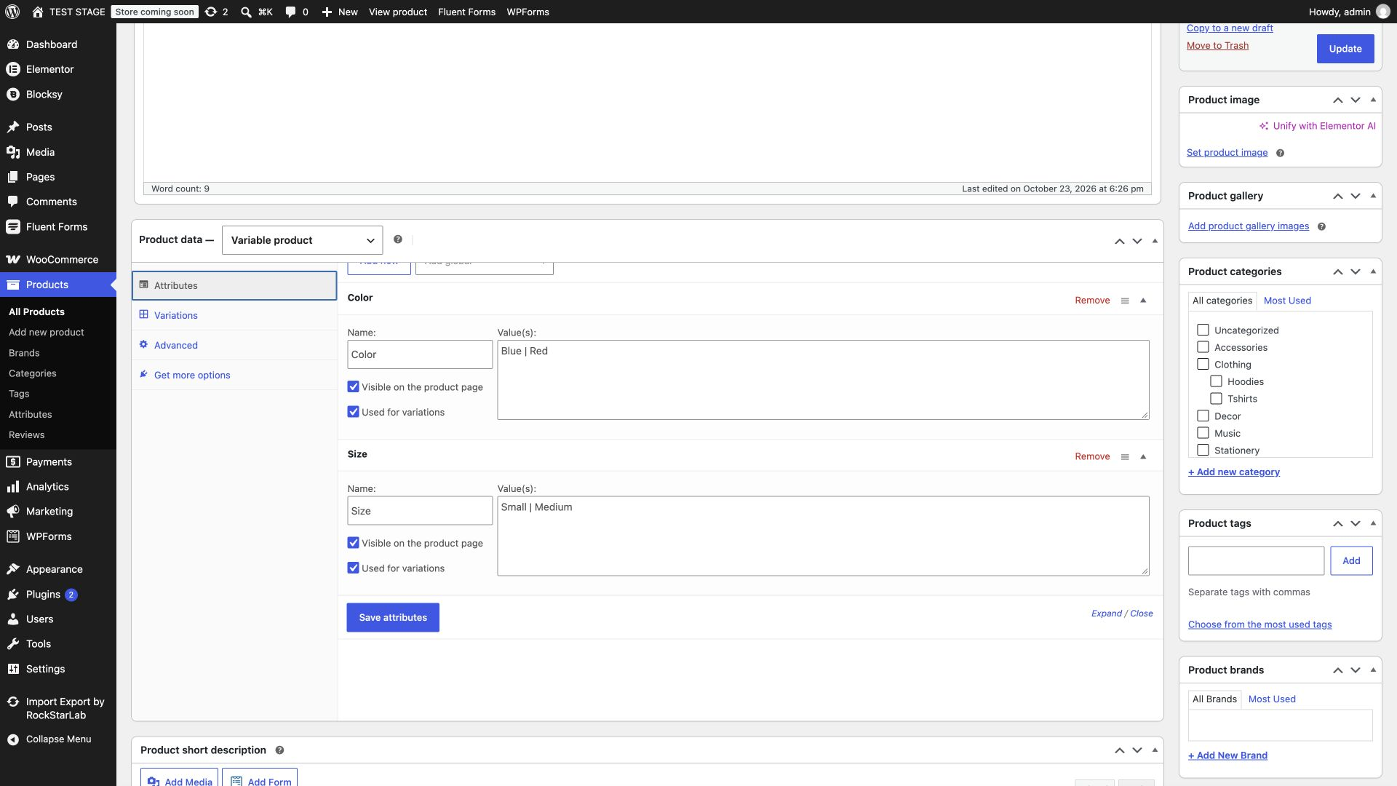The height and width of the screenshot is (786, 1397).
Task: Collapse the Size attribute panel
Action: 1143,457
